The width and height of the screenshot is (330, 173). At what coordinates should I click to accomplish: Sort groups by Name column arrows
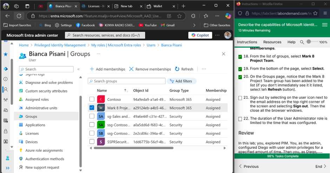(126, 90)
